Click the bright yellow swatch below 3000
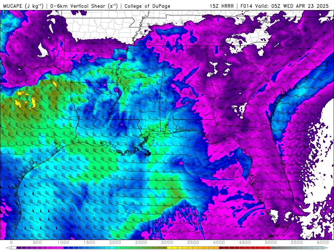Screen dimensions: 334x250 click(x=170, y=248)
